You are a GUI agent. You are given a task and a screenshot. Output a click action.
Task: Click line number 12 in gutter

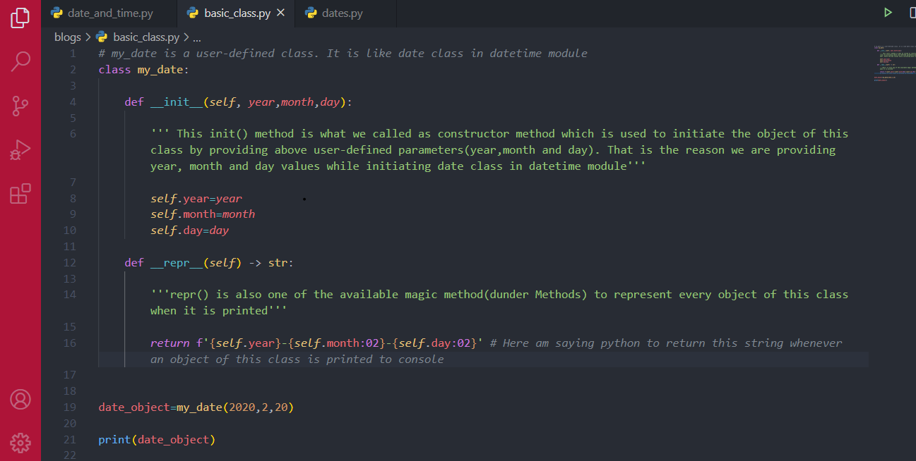69,262
